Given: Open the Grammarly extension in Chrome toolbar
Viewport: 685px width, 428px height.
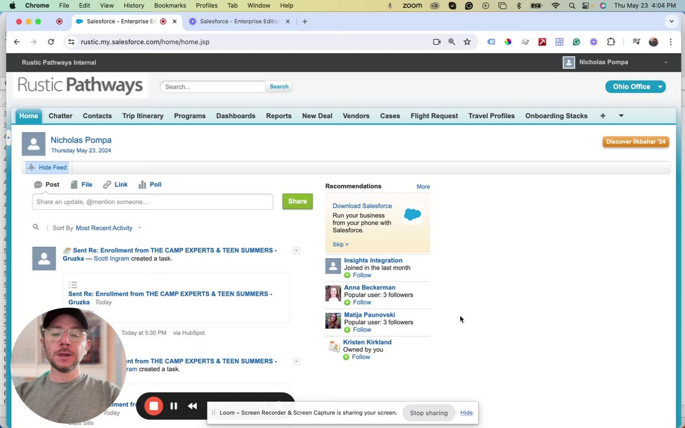Looking at the screenshot, I should [x=576, y=42].
